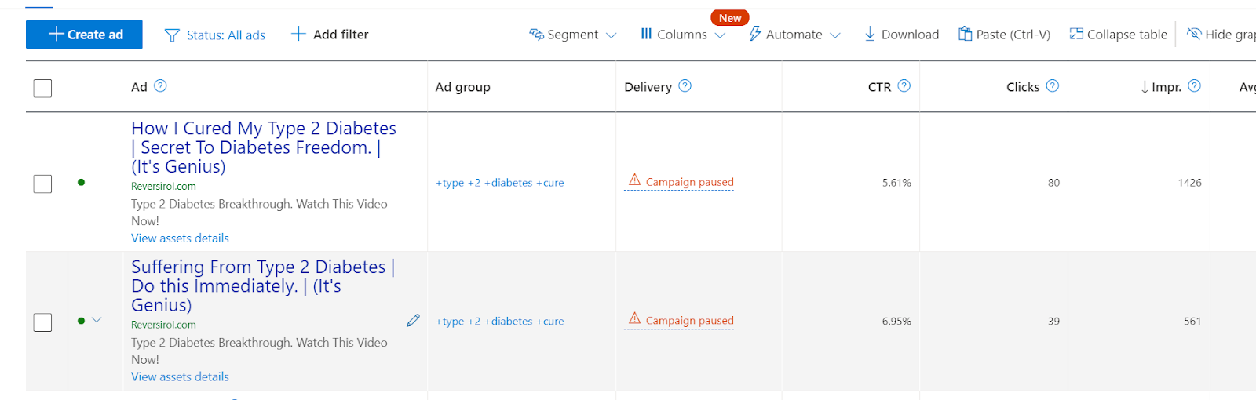This screenshot has width=1256, height=400.
Task: Select Collapse table in toolbar
Action: (1119, 35)
